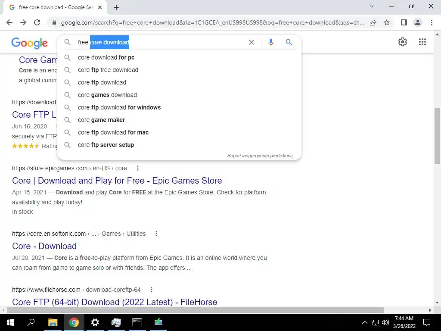The width and height of the screenshot is (441, 331).
Task: Go forward to the next page
Action: tap(23, 22)
